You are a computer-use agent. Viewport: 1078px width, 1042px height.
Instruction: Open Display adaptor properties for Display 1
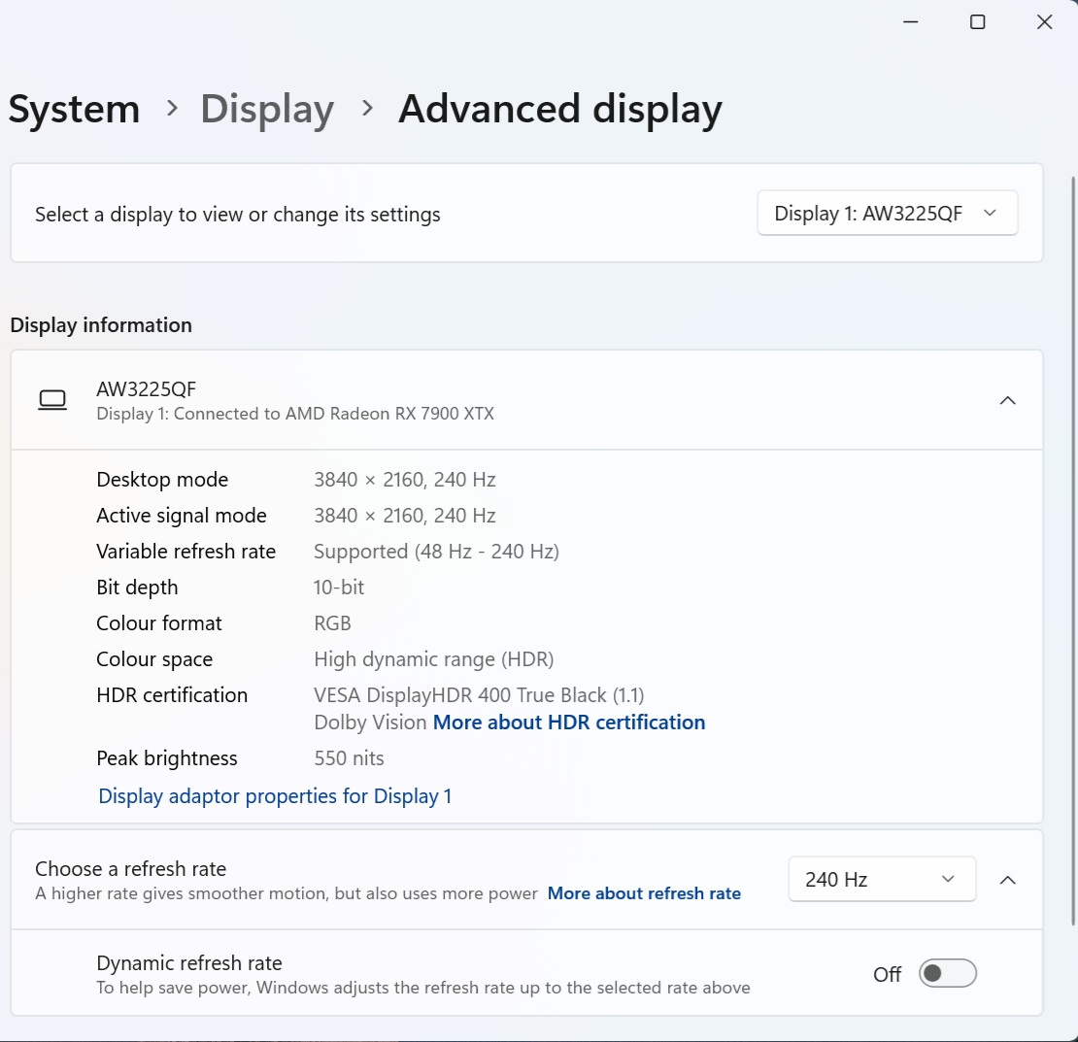(x=275, y=796)
